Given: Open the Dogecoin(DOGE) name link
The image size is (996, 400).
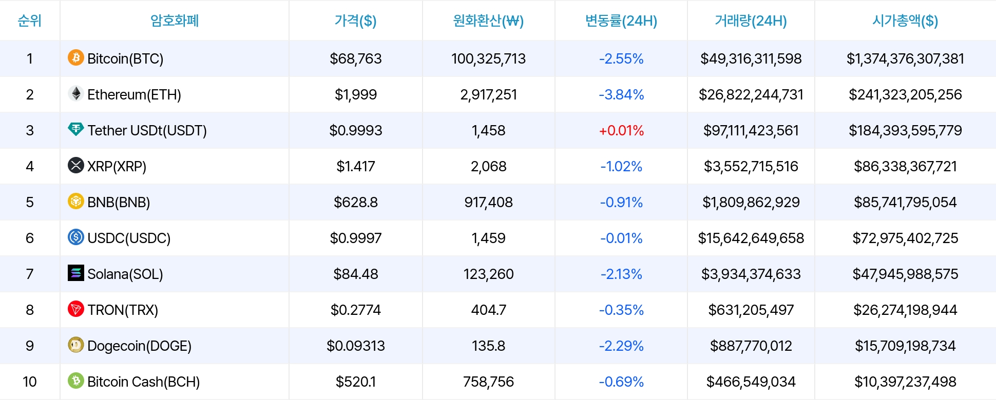Looking at the screenshot, I should (139, 346).
